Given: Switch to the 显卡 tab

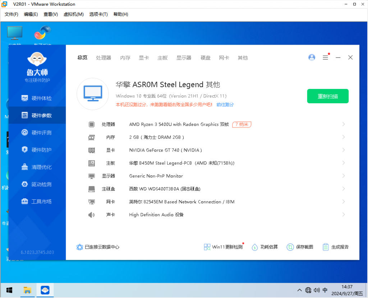Looking at the screenshot, I should tap(144, 58).
